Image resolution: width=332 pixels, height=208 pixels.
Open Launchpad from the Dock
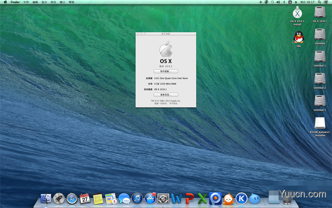(59, 198)
